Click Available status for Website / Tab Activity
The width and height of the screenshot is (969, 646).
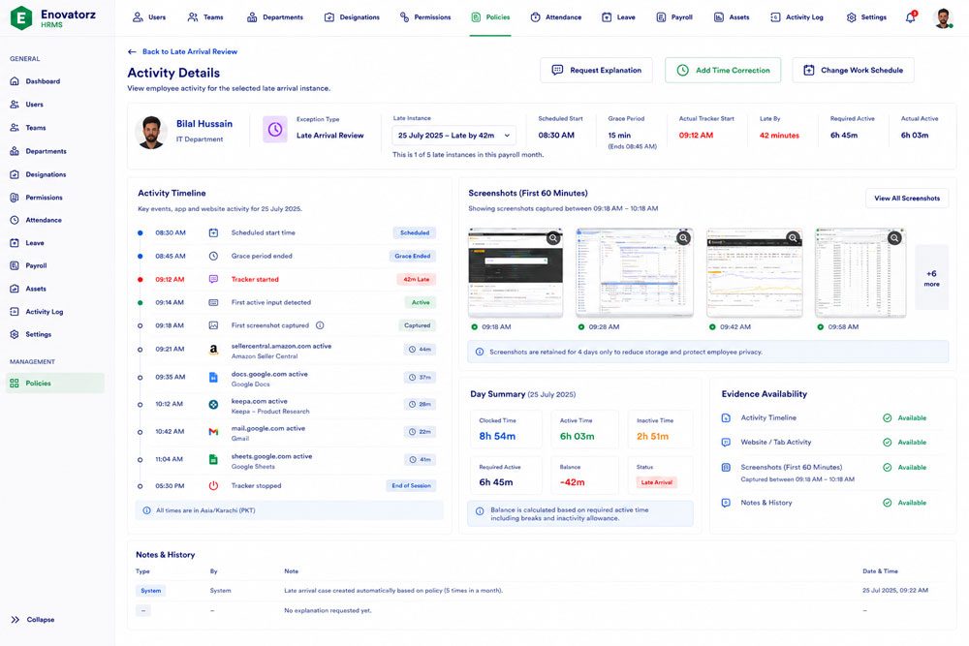(905, 443)
